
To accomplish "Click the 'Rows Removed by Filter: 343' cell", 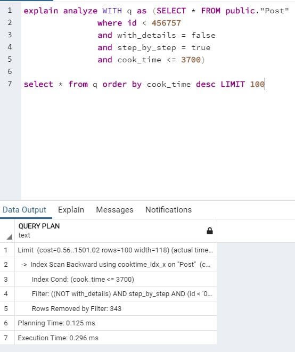I will point(116,308).
